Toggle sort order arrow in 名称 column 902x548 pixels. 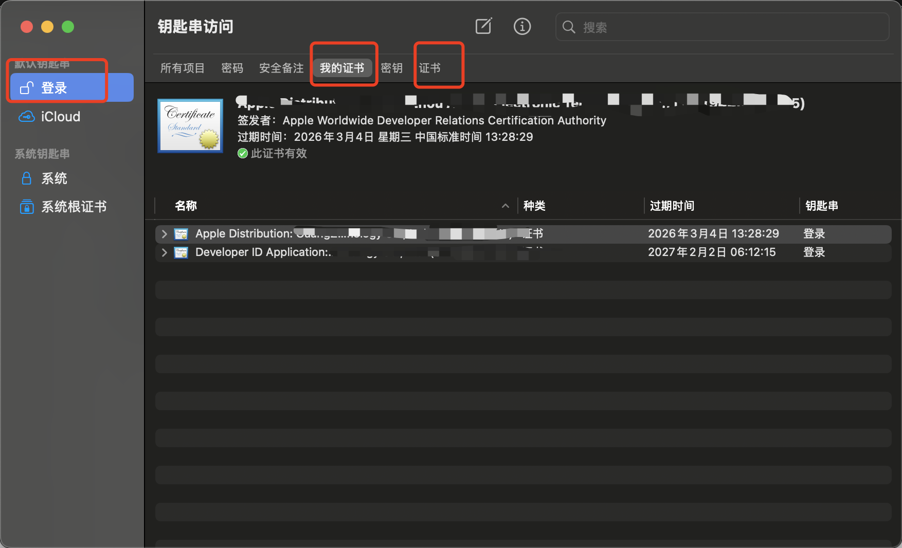click(x=506, y=206)
